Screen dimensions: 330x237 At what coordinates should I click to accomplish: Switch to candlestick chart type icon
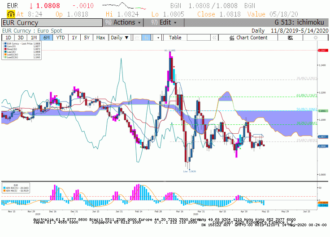(146, 38)
